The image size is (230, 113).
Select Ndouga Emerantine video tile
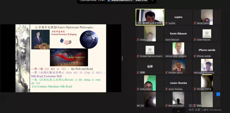pos(207,67)
